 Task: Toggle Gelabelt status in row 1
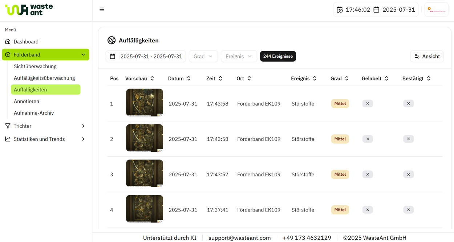tap(368, 104)
